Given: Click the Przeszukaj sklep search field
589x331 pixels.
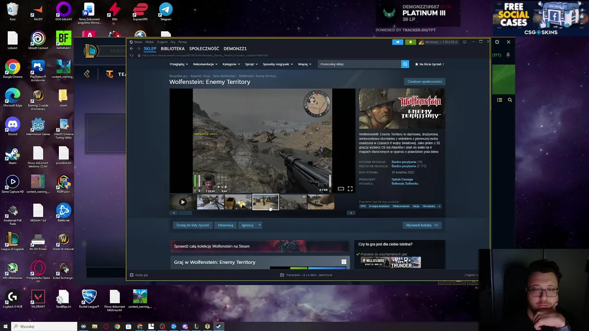Looking at the screenshot, I should (x=359, y=64).
